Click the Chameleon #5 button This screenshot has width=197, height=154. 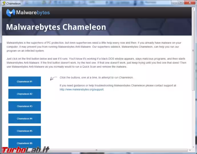25,131
